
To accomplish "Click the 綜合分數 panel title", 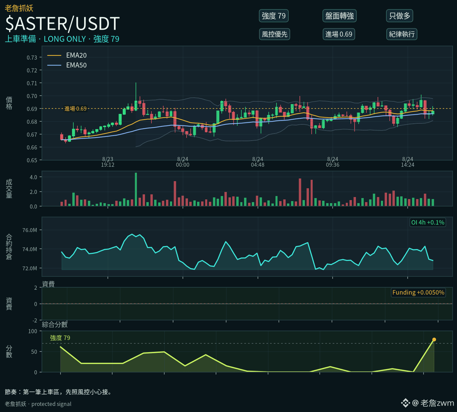I will pyautogui.click(x=55, y=324).
